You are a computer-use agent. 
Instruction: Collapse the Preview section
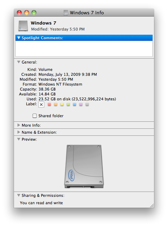pyautogui.click(x=19, y=139)
